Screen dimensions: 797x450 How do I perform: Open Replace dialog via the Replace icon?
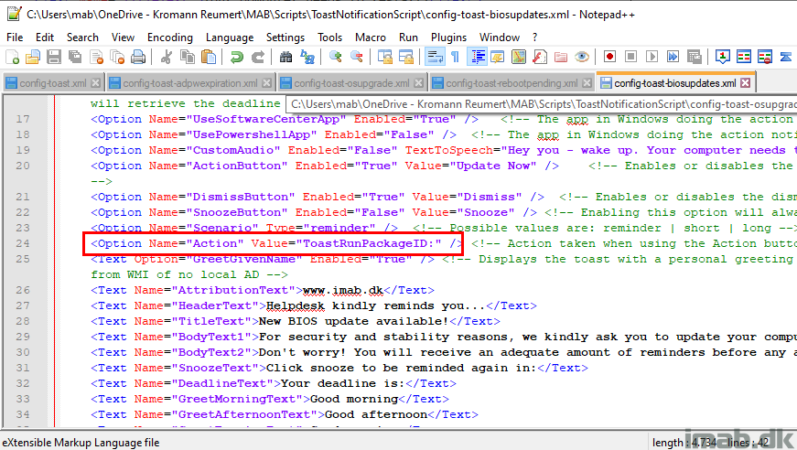307,57
